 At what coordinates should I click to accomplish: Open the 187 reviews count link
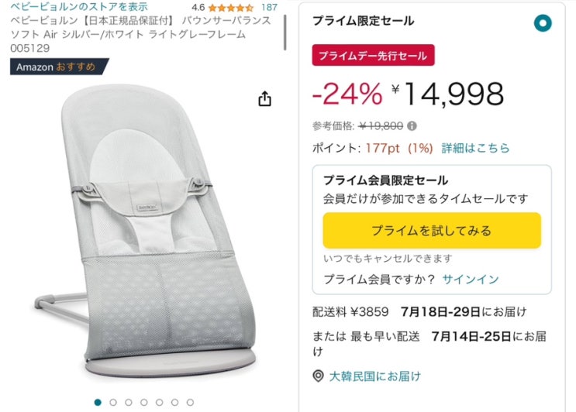(269, 7)
